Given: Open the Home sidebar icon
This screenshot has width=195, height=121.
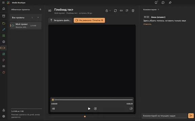Looking at the screenshot, I should (4, 9).
